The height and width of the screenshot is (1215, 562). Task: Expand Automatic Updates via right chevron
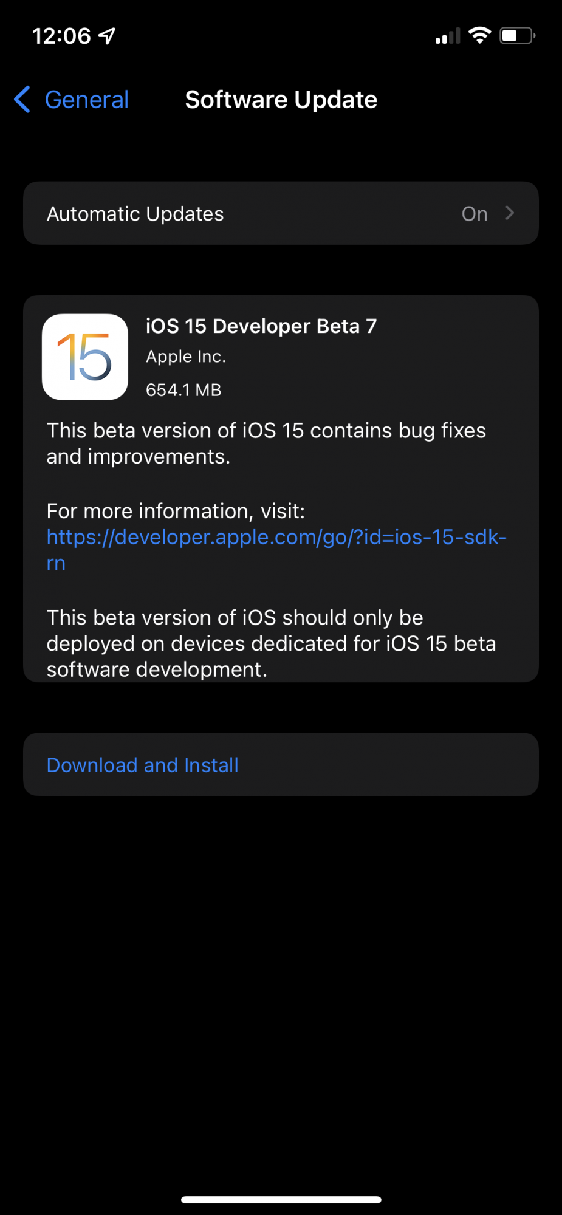[x=510, y=213]
